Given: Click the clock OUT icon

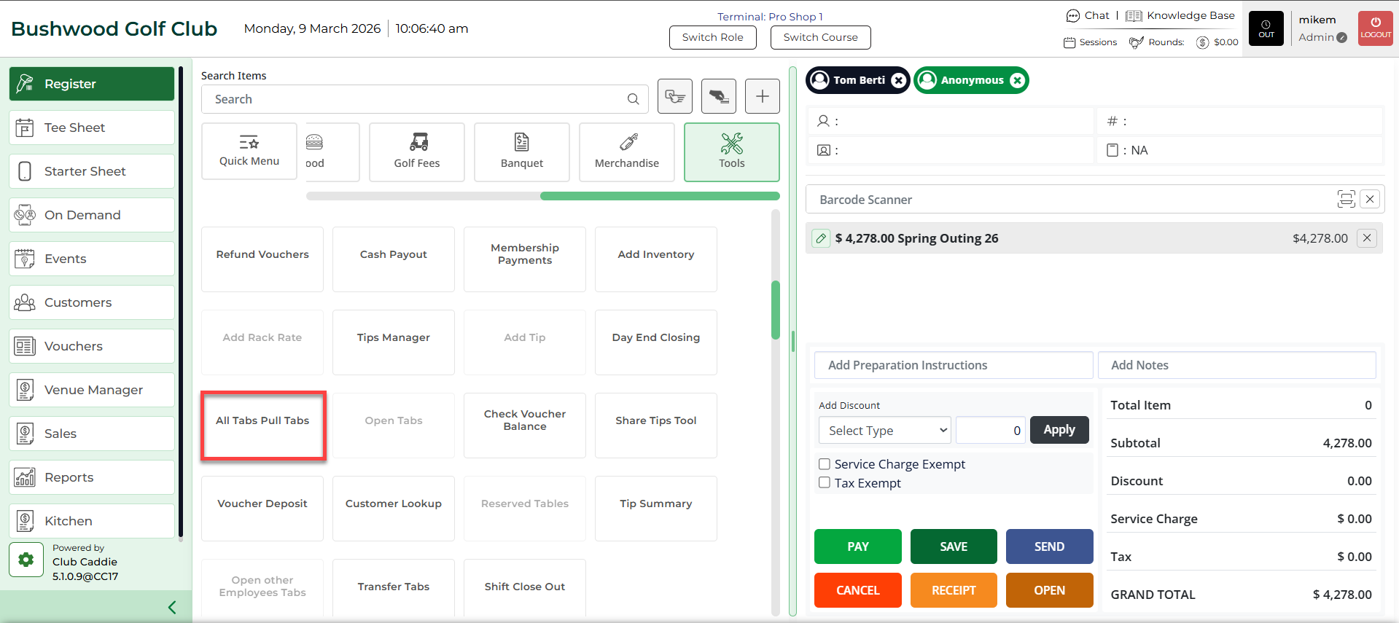Looking at the screenshot, I should pyautogui.click(x=1266, y=28).
